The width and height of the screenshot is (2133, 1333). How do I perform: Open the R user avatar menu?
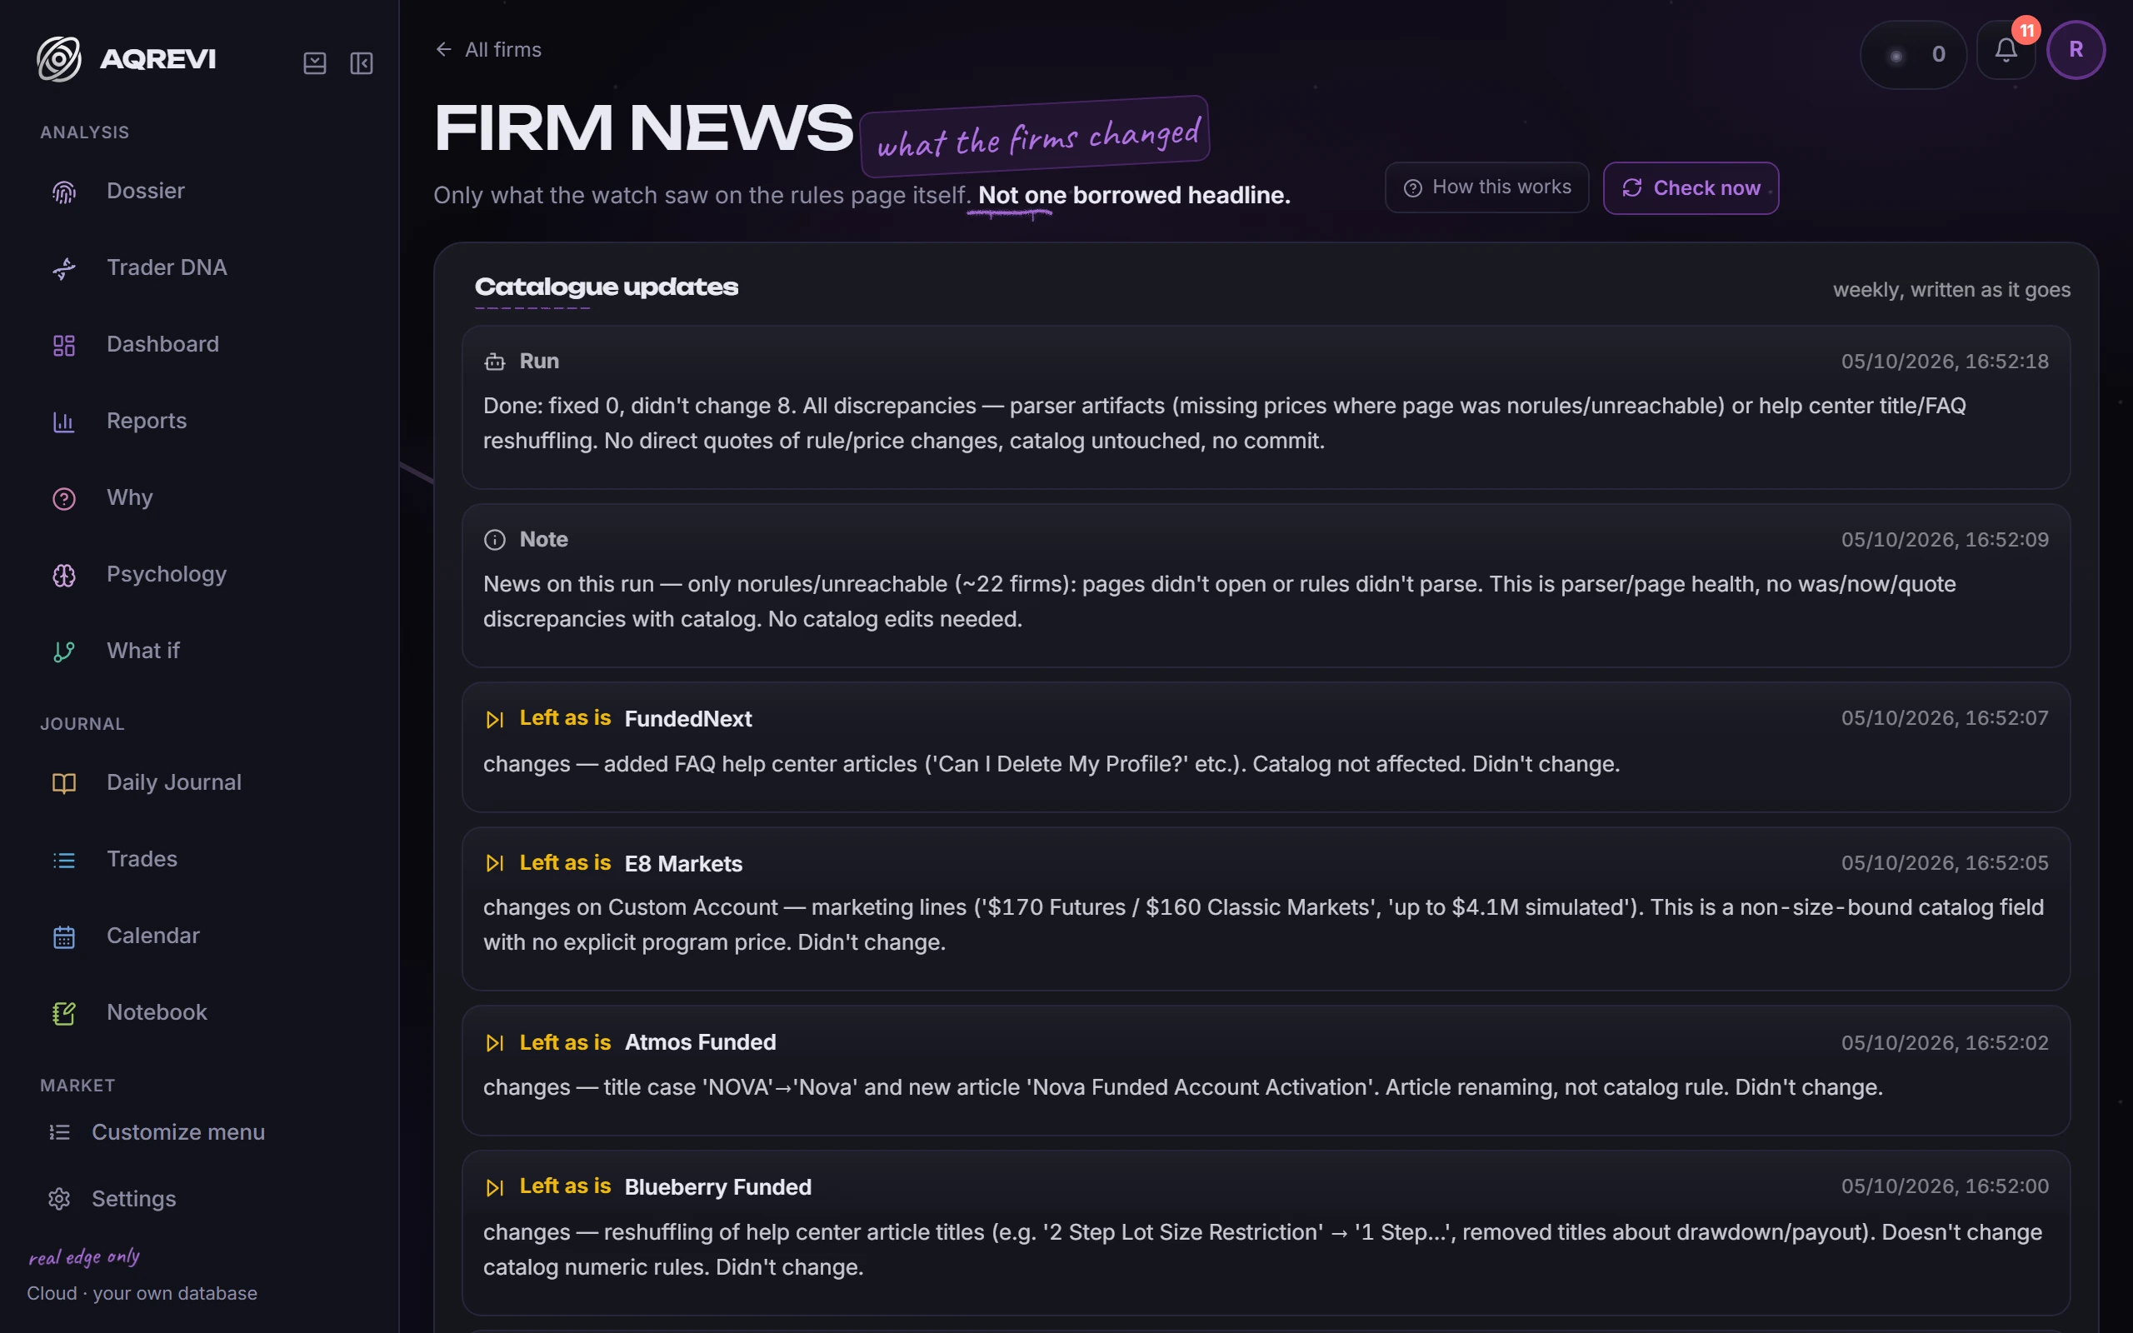click(2076, 50)
